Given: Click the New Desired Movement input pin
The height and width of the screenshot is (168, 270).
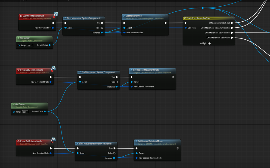Looking at the screenshot, I should point(132,87).
